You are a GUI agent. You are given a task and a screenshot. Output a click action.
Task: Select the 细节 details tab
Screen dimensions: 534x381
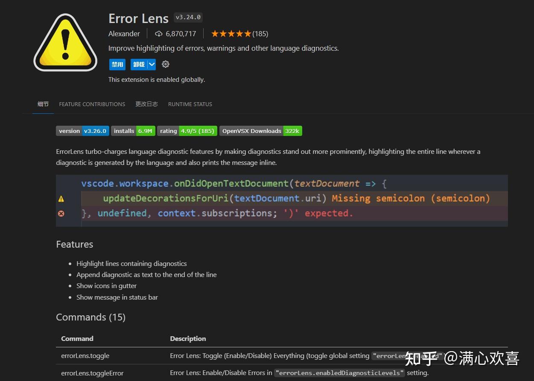point(43,104)
